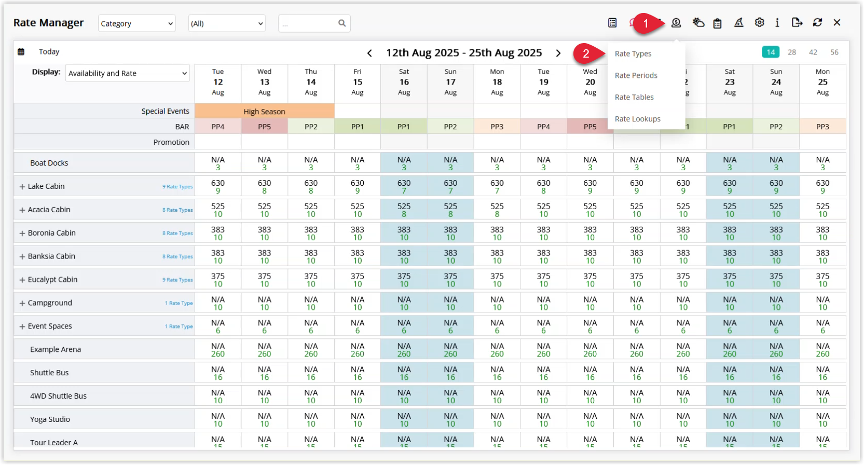Click the wizard hat icon

[739, 23]
